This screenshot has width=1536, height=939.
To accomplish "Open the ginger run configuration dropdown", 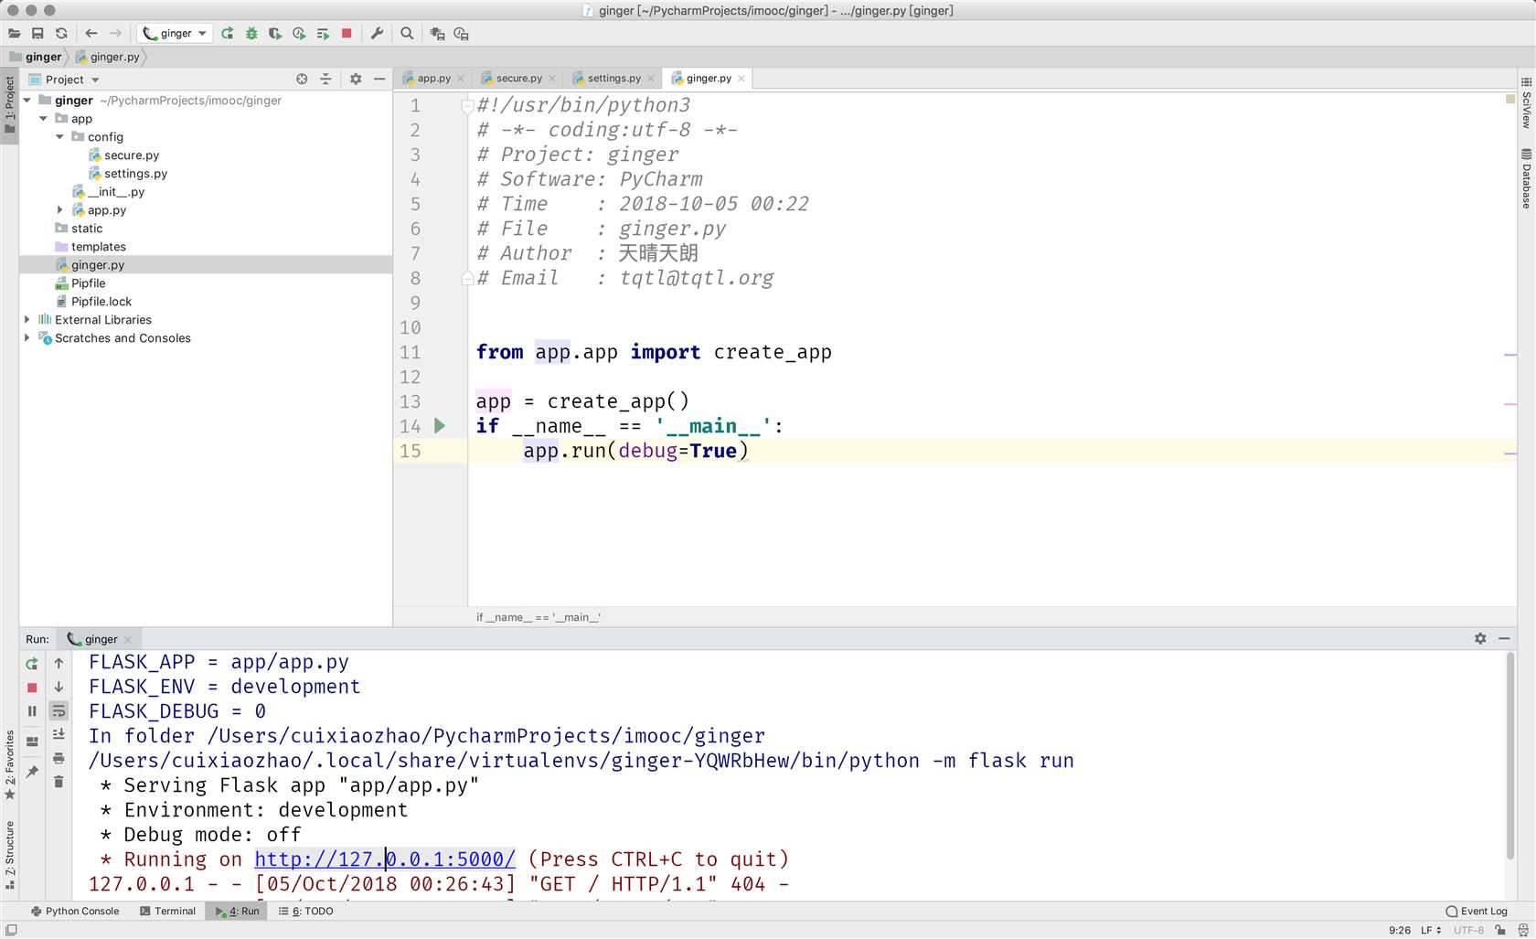I will point(175,34).
